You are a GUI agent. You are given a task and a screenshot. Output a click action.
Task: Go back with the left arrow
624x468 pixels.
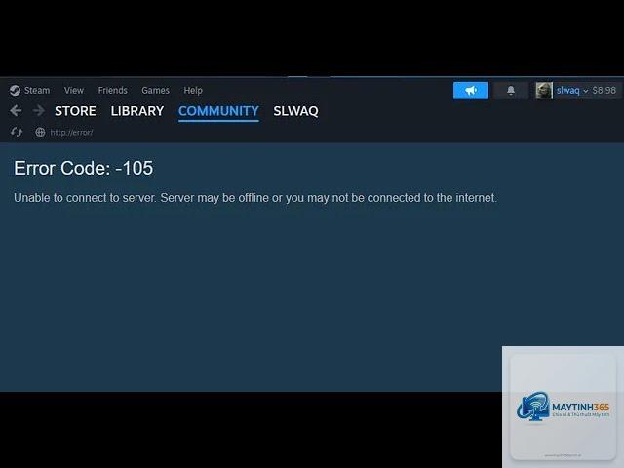click(x=16, y=110)
